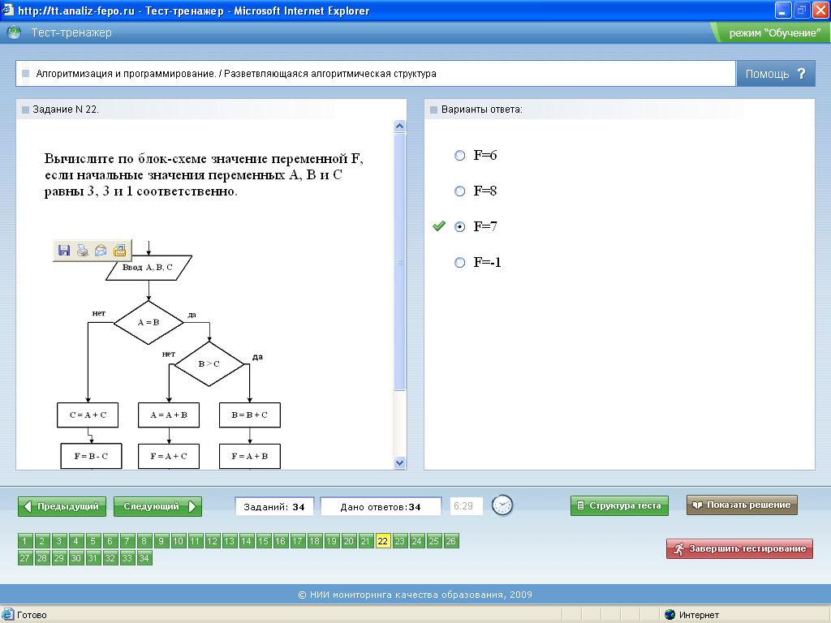The width and height of the screenshot is (831, 623).
Task: Jump to question 10
Action: [178, 541]
